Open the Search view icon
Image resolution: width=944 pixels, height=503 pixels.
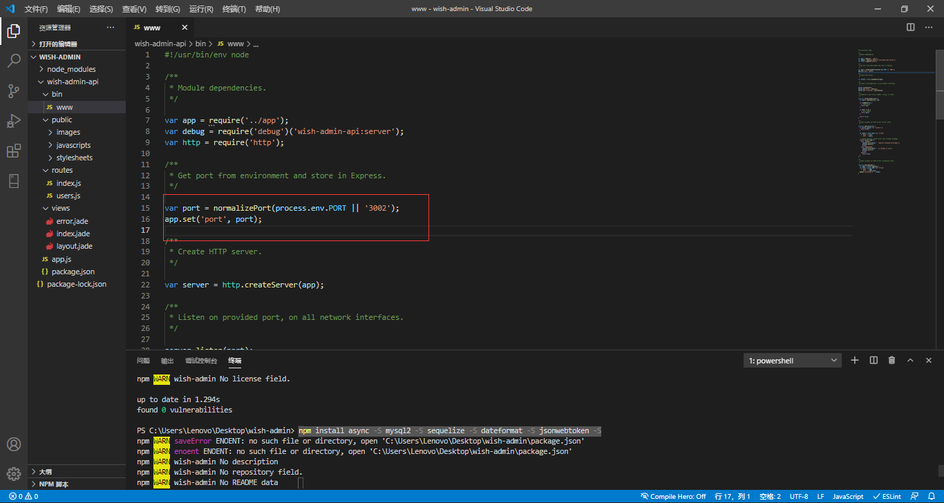click(x=13, y=61)
